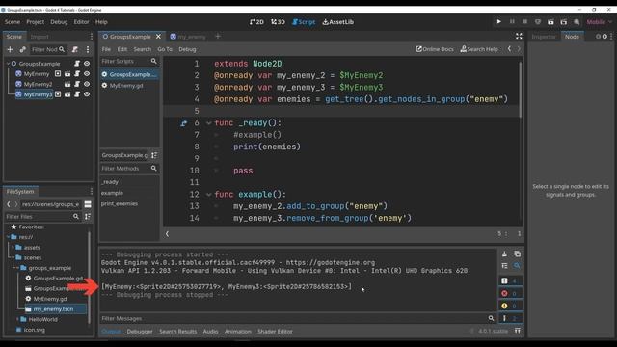Screen dimensions: 617x347
Task: Open Online Docs link
Action: tap(435, 49)
